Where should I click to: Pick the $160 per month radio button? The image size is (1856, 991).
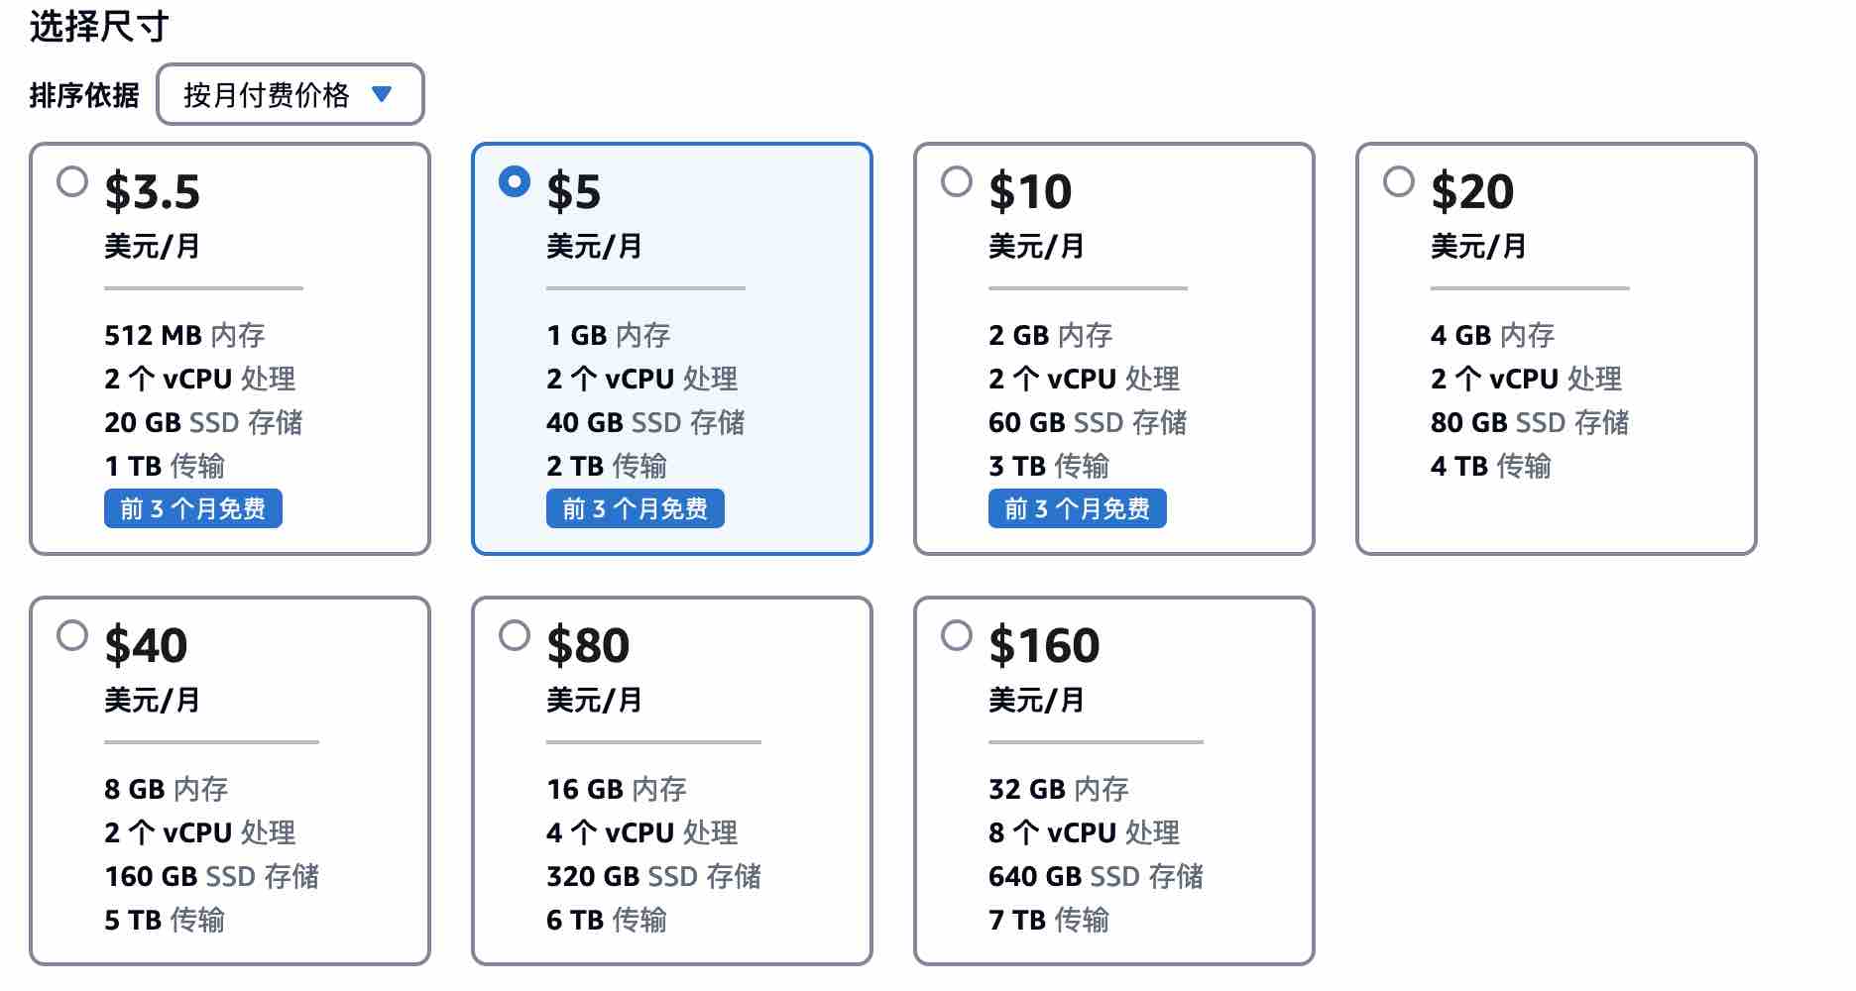tap(957, 635)
